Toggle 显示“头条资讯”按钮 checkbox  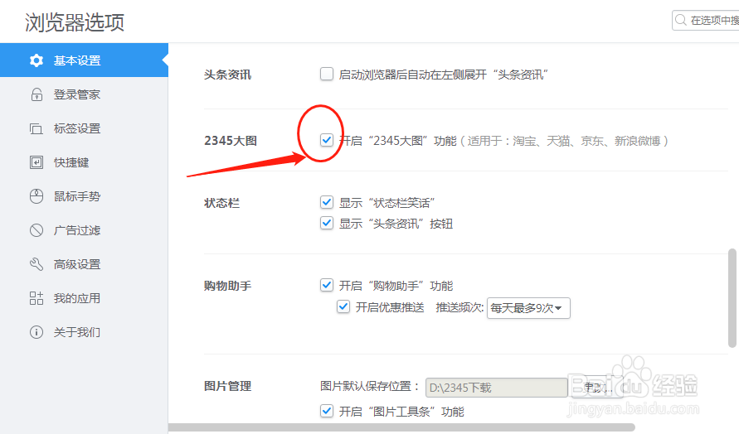[327, 223]
